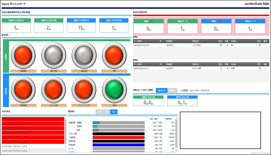Click the gray 標本作製 status lamp
The height and width of the screenshot is (155, 271).
[x=54, y=55]
